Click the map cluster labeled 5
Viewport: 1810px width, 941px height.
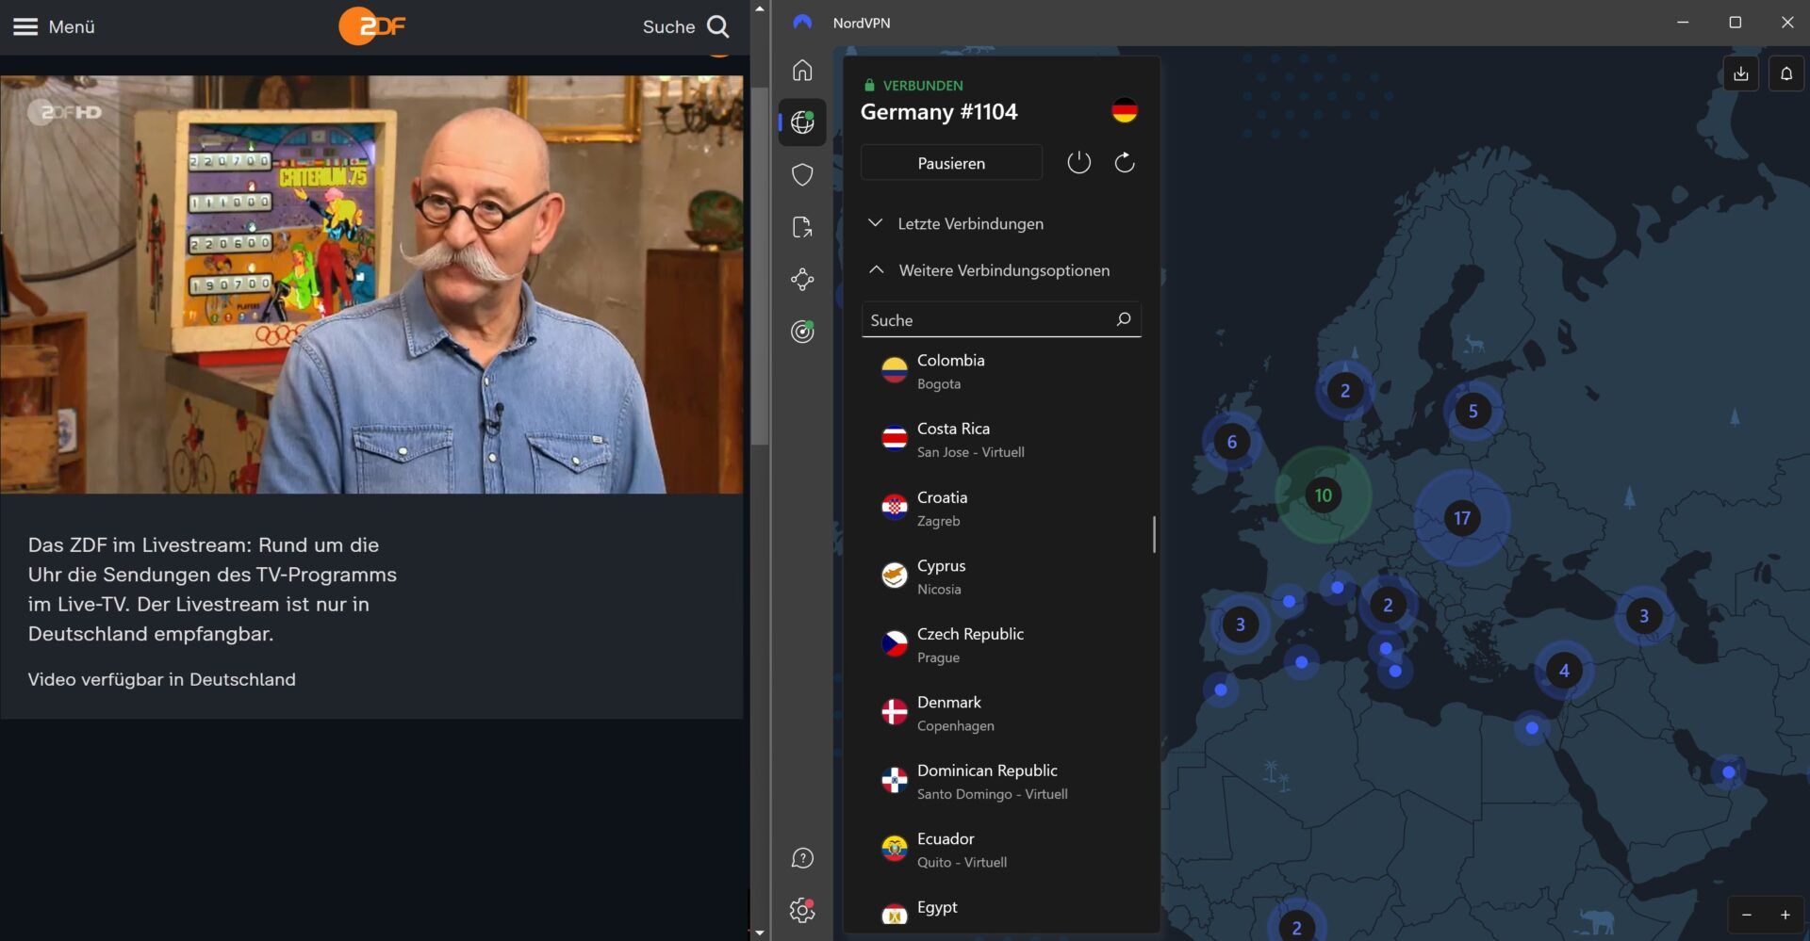(1473, 411)
